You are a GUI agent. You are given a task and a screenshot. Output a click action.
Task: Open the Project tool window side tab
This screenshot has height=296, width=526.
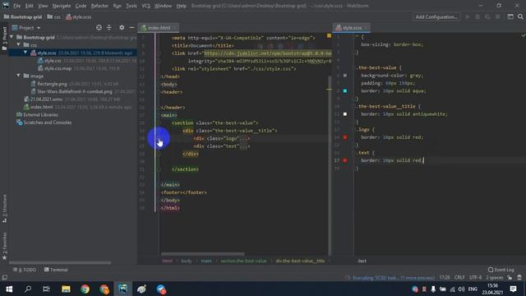(4, 38)
